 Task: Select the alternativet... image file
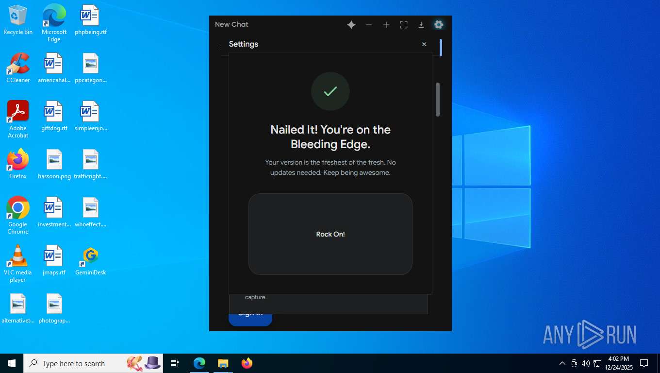[x=18, y=308]
